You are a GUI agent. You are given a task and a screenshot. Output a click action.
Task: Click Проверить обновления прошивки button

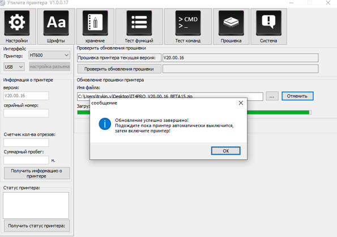[119, 69]
